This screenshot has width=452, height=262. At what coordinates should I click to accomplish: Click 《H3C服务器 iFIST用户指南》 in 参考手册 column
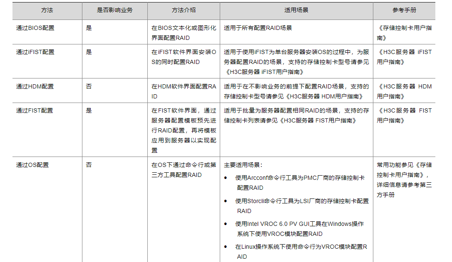(x=404, y=57)
